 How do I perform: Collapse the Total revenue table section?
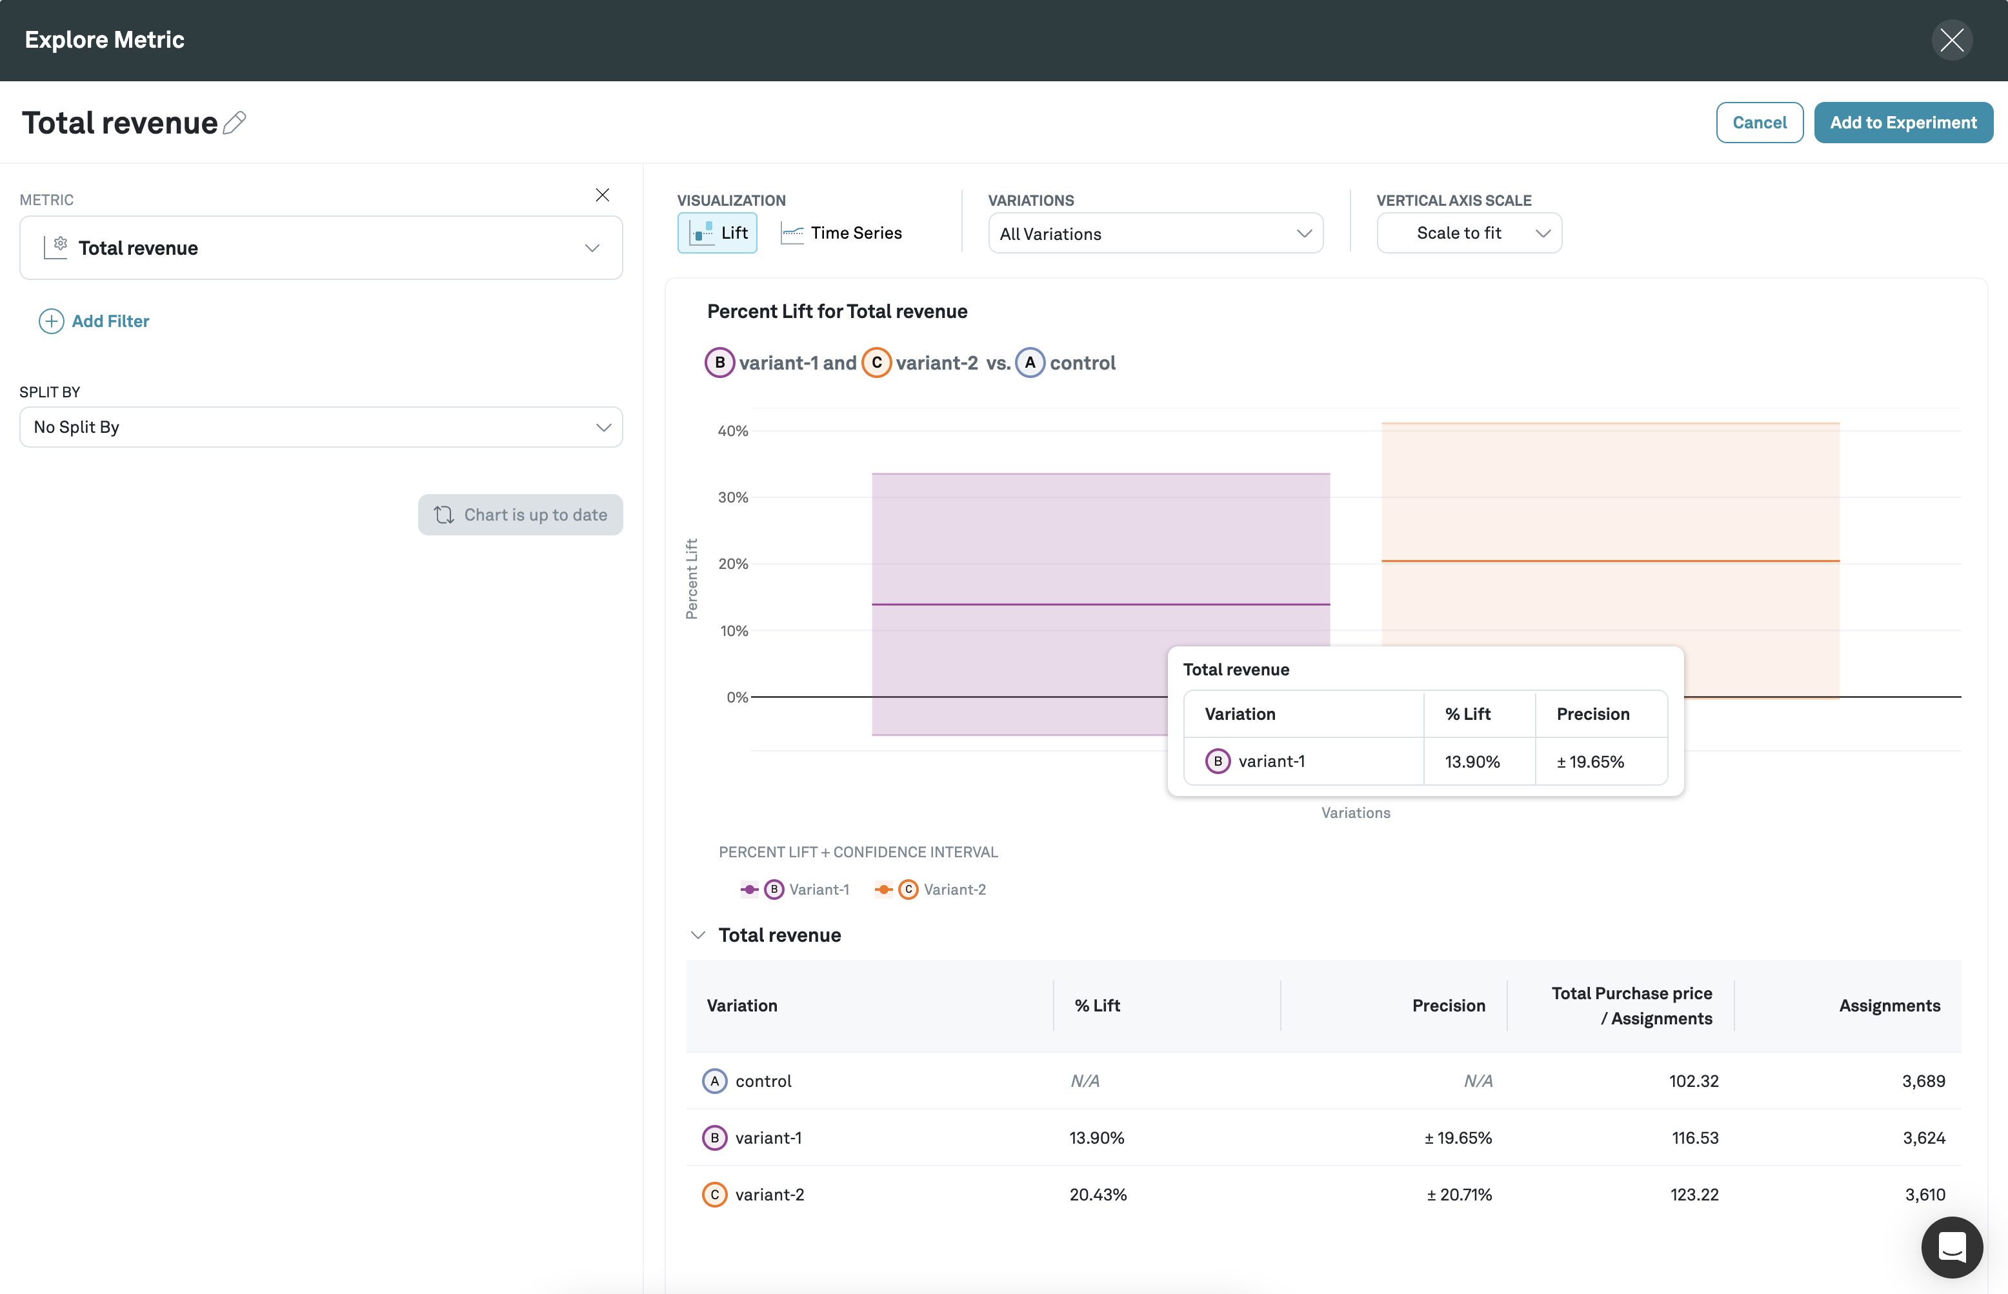click(x=698, y=935)
